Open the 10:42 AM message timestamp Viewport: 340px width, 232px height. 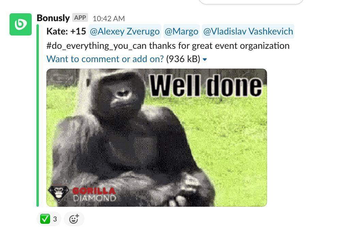[109, 19]
